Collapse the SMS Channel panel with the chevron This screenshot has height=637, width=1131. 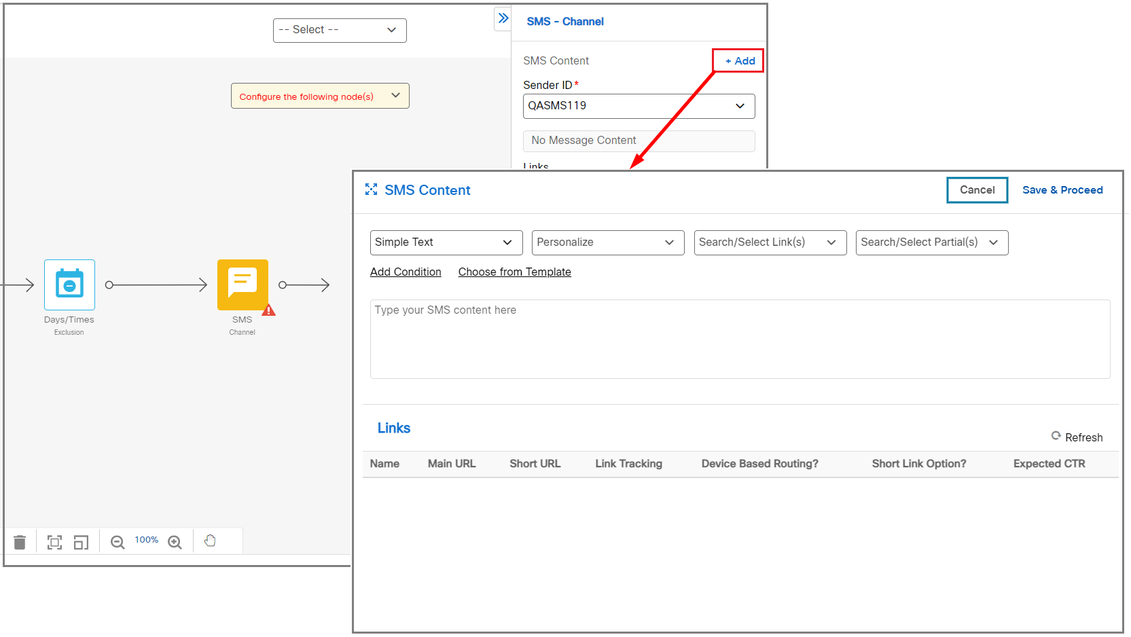(x=503, y=18)
